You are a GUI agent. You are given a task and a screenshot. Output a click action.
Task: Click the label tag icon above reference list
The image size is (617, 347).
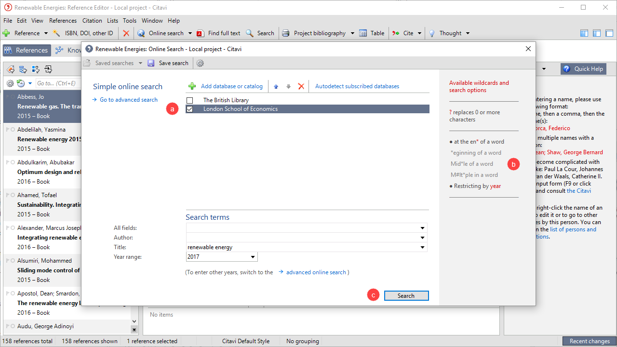(10, 69)
